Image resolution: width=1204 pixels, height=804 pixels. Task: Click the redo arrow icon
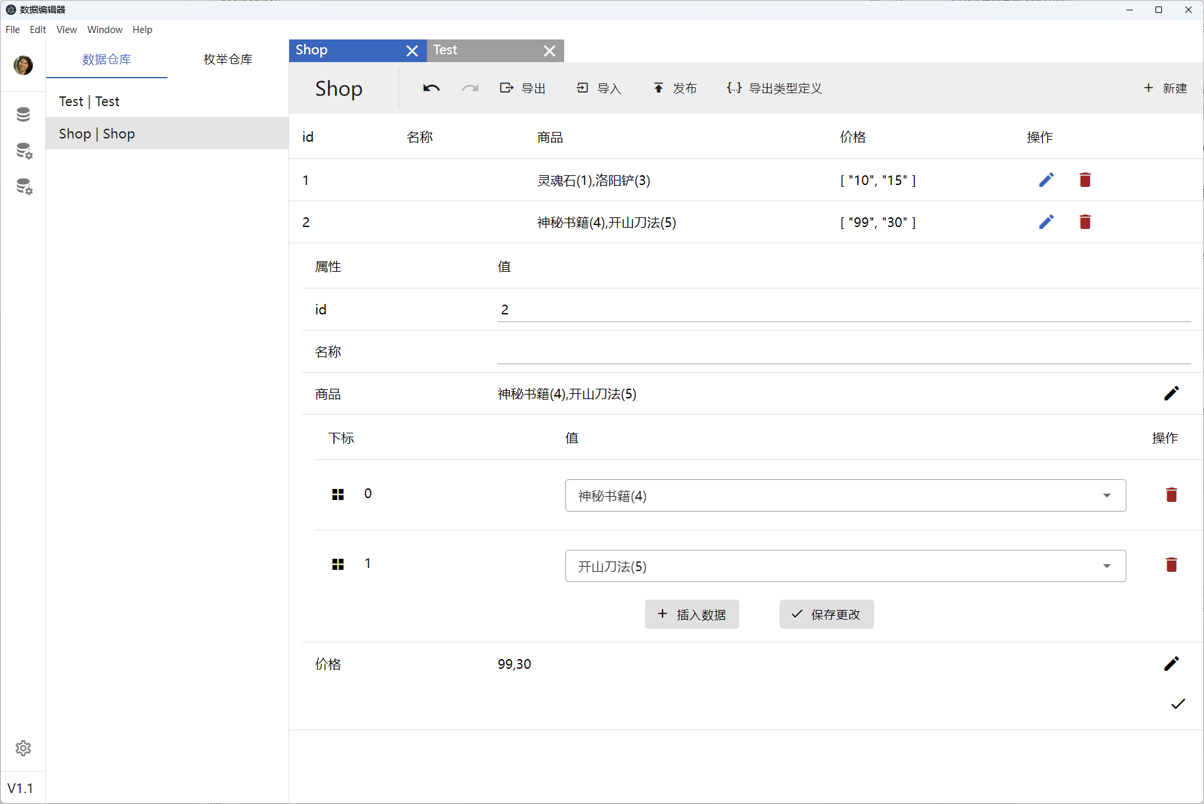click(x=470, y=88)
